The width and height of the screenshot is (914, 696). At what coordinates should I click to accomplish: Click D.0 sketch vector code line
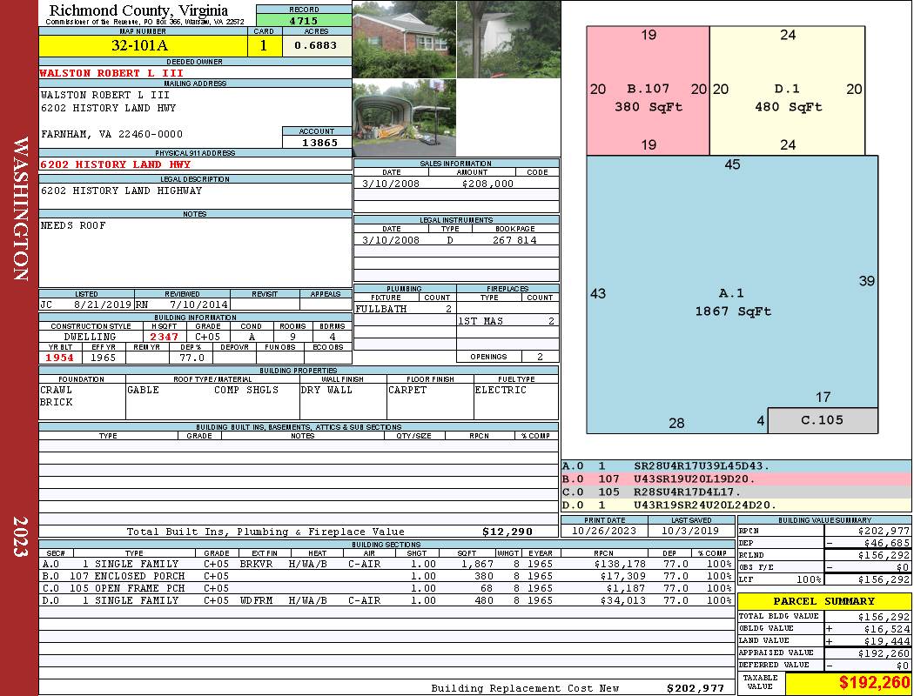[736, 505]
